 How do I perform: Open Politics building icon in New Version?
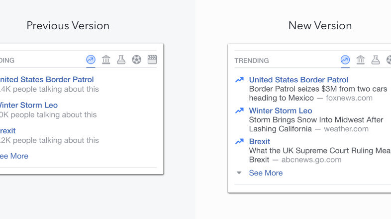point(361,60)
